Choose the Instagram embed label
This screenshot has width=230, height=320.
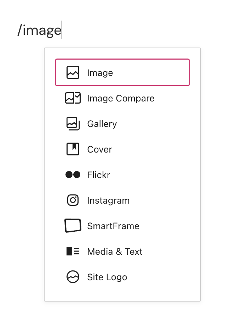108,200
